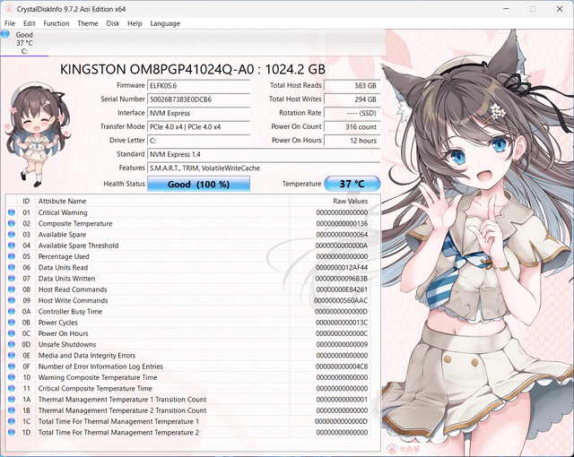574x457 pixels.
Task: Click the status orb for attribute 1D row
Action: (x=12, y=432)
